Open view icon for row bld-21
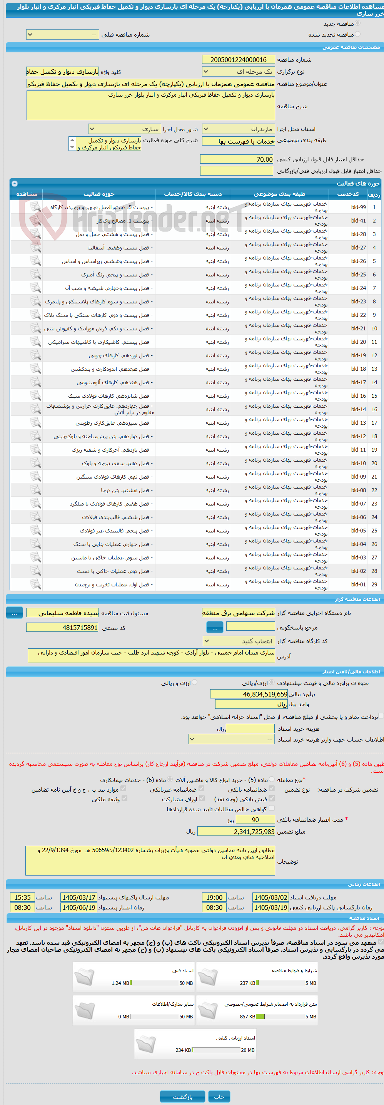 click(35, 328)
